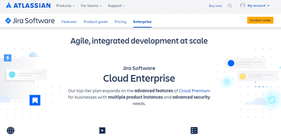Select the Enterprise tab
281x139 pixels.
142,22
